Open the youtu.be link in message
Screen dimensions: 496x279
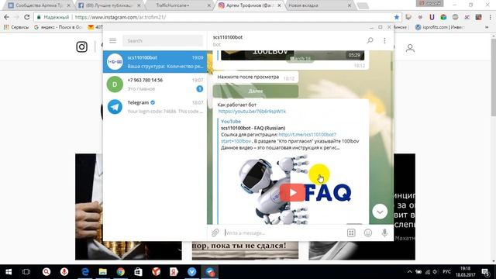click(252, 112)
